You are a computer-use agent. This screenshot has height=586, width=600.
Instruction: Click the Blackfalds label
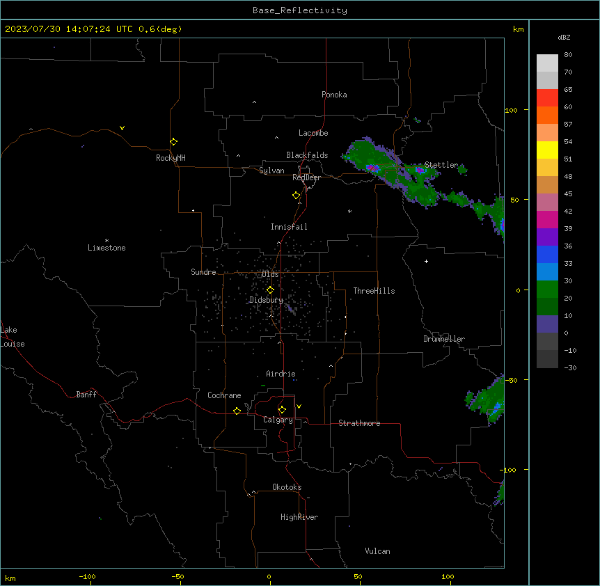click(307, 155)
